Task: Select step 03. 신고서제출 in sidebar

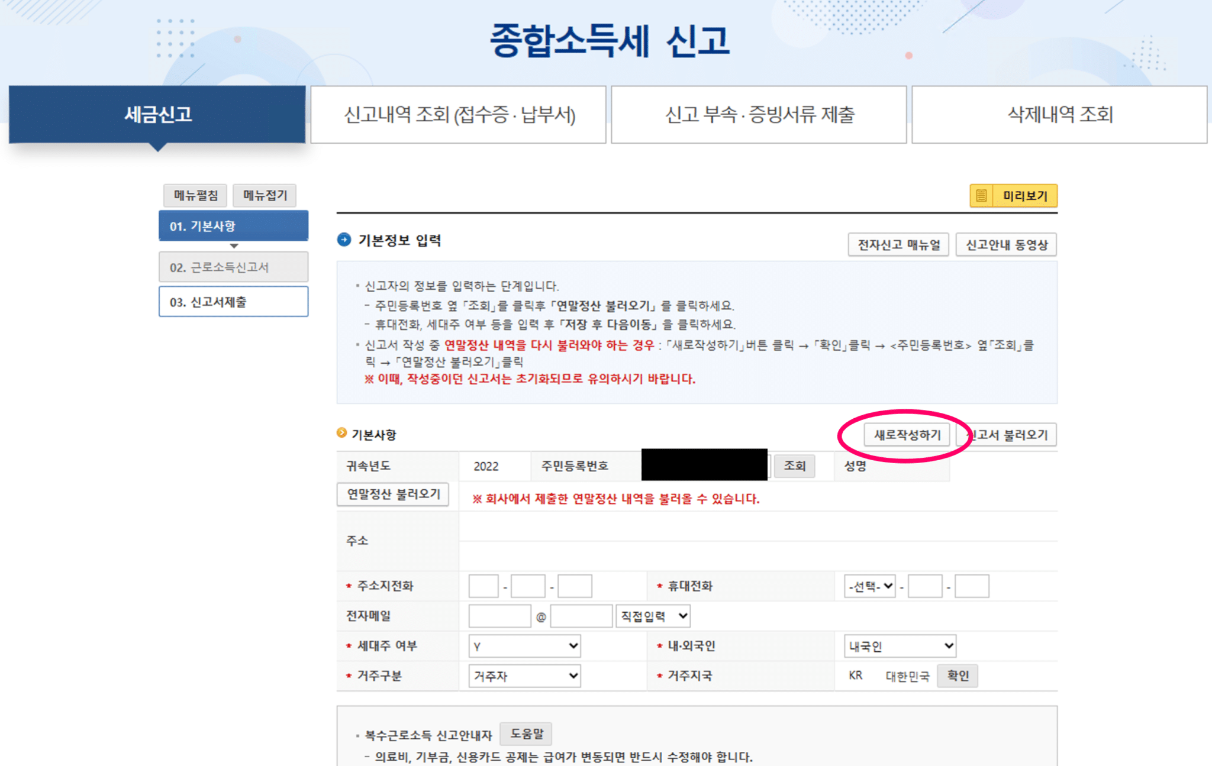Action: point(233,302)
